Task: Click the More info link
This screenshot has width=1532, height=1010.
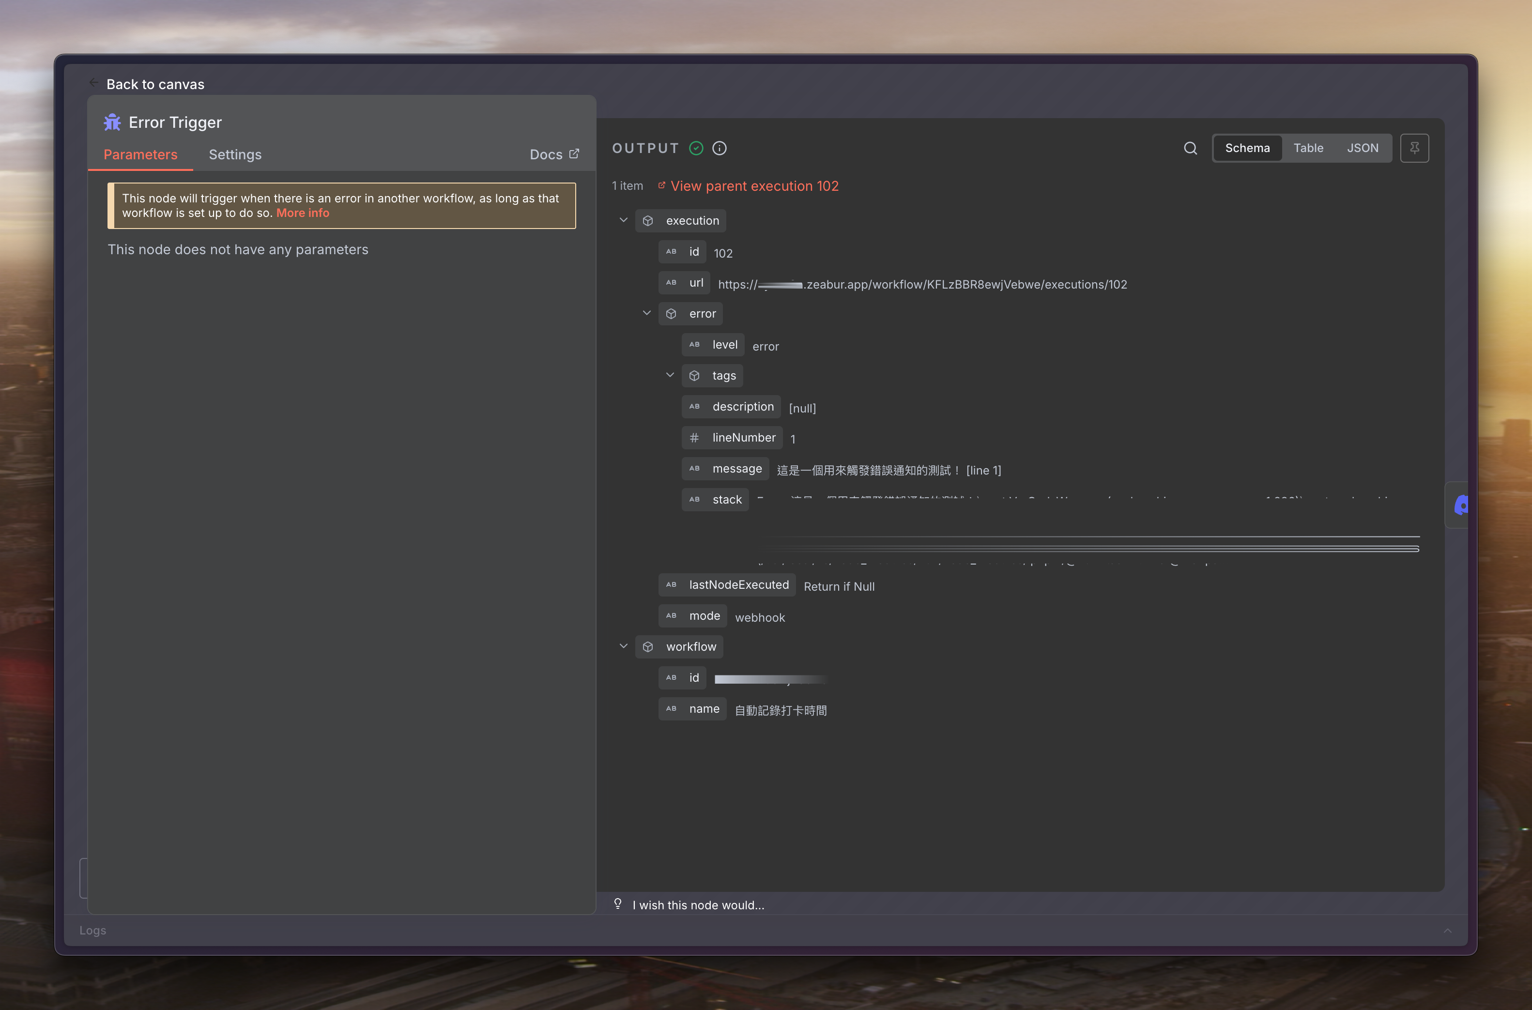Action: 303,213
